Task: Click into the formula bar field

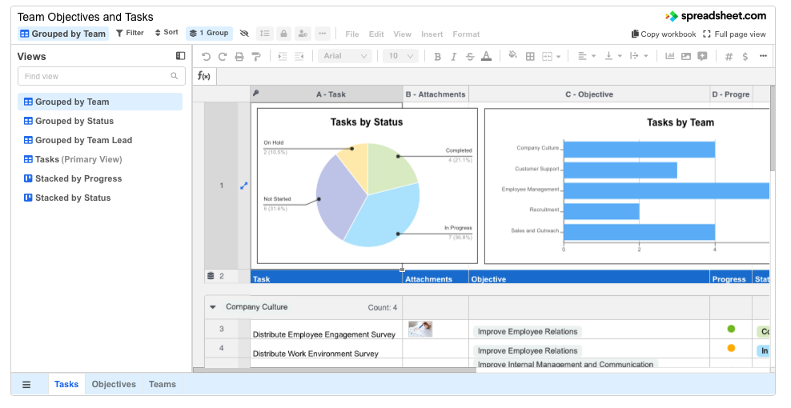Action: point(495,76)
